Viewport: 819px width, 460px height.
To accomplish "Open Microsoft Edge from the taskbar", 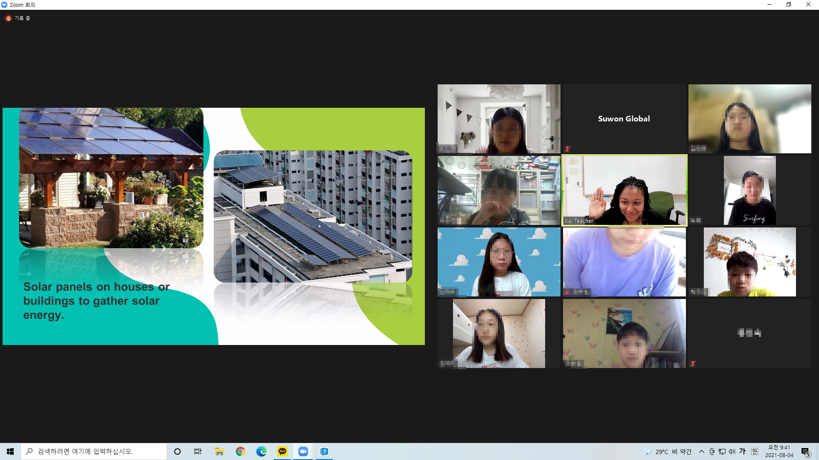I will [261, 451].
